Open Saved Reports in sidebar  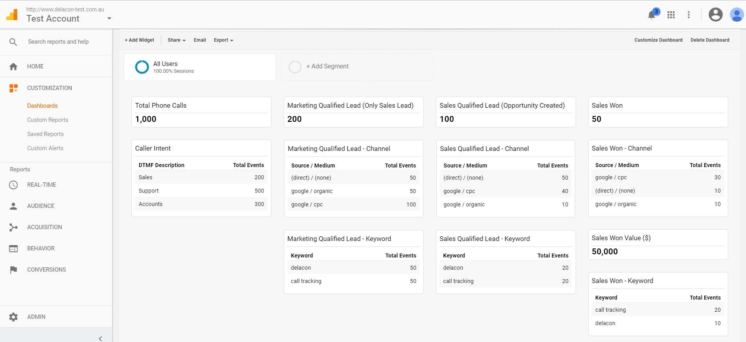45,134
